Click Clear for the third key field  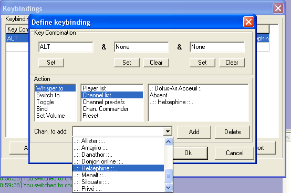click(232, 63)
